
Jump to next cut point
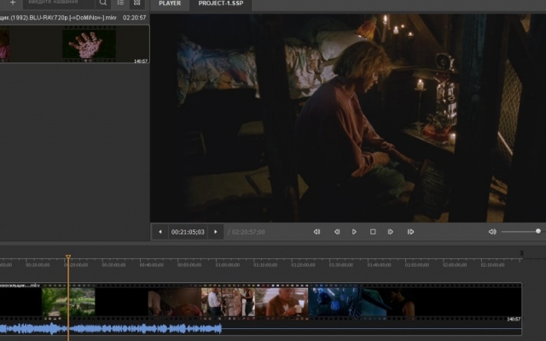410,232
